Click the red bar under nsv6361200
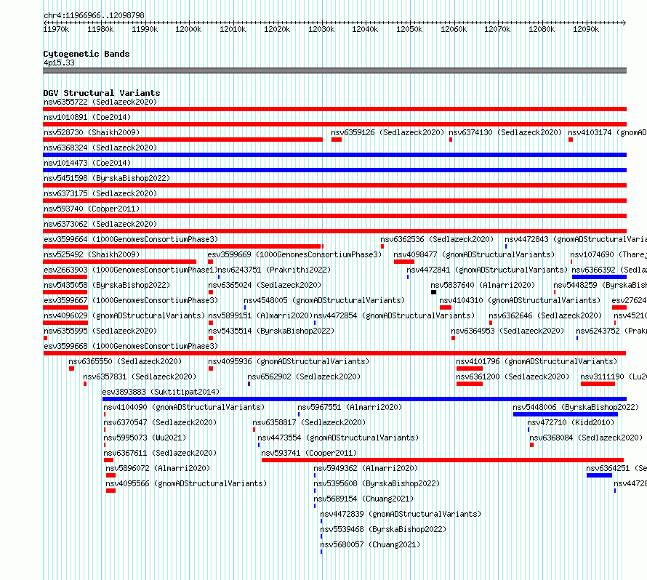Screen dimensions: 647x580 tap(470, 384)
